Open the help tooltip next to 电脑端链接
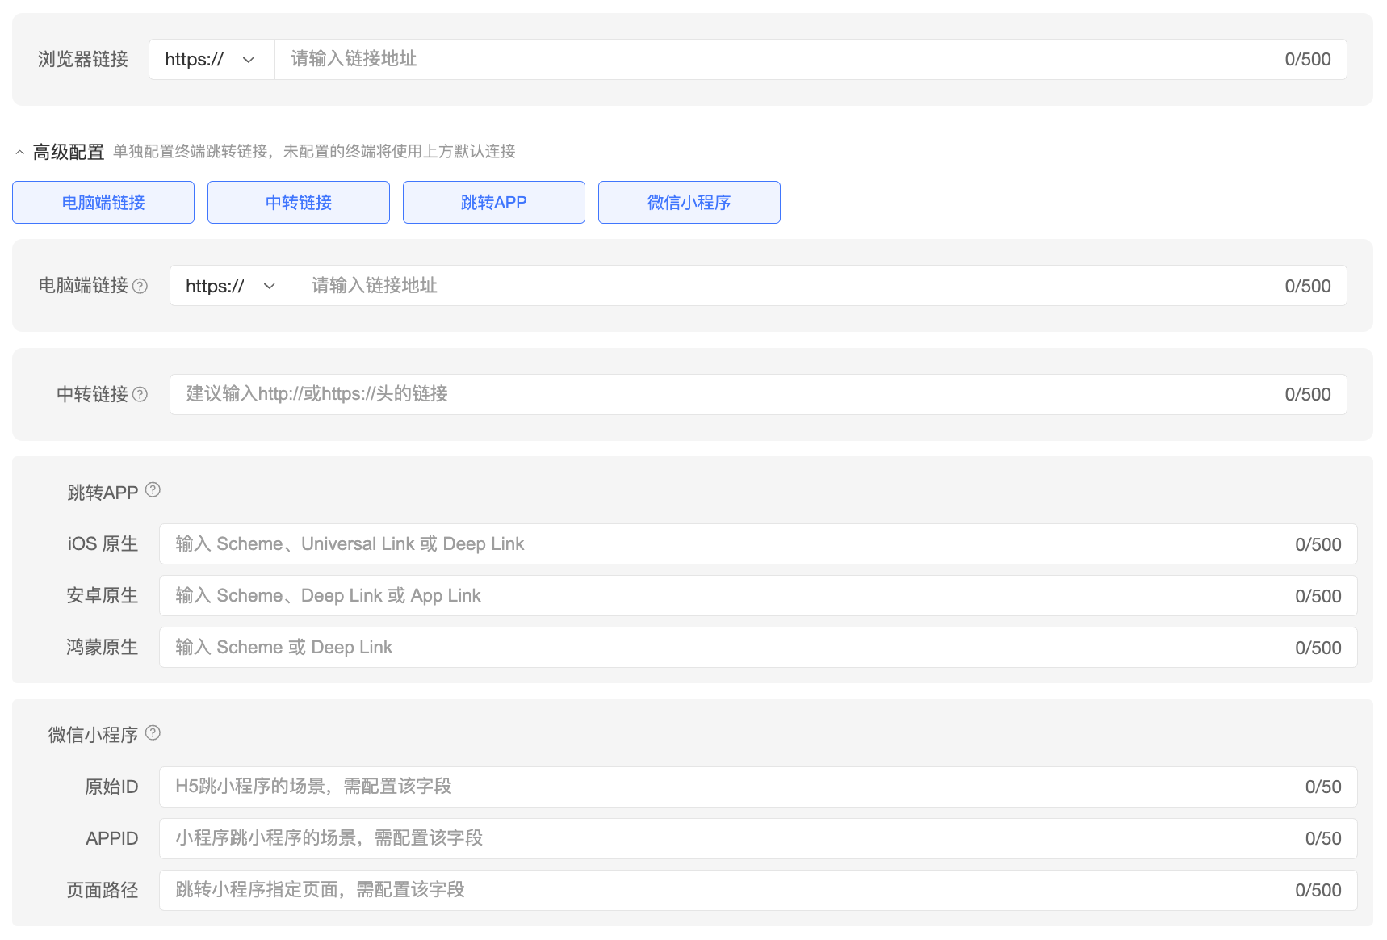 [x=140, y=286]
